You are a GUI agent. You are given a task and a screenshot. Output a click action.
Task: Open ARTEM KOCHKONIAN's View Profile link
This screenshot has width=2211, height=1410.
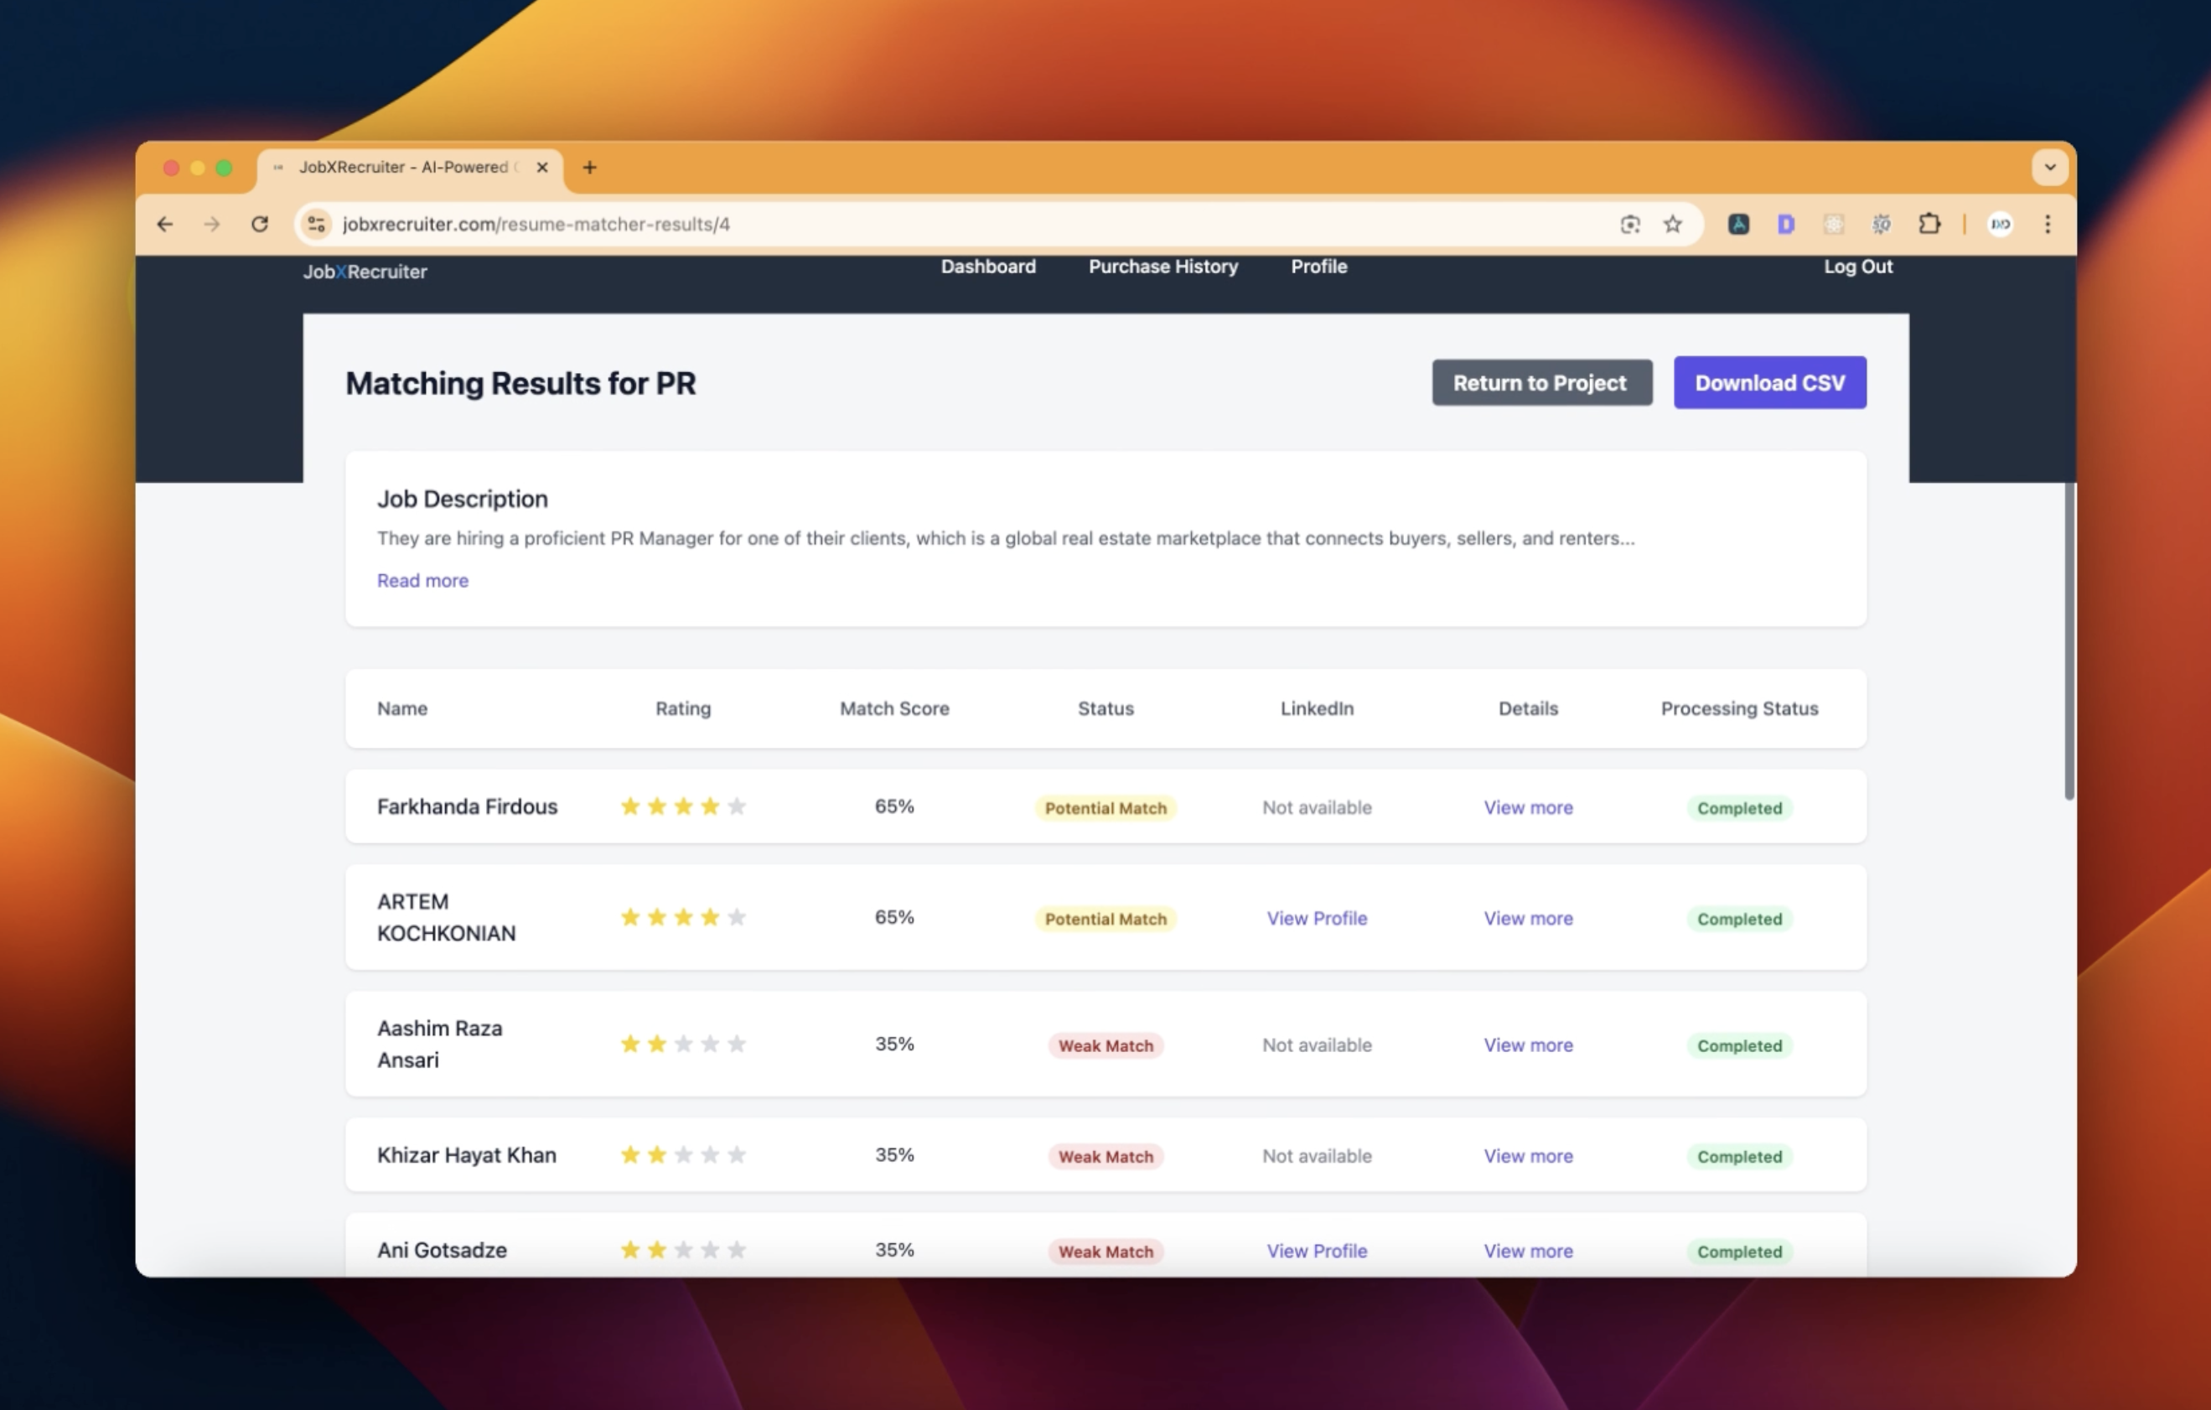click(x=1316, y=919)
